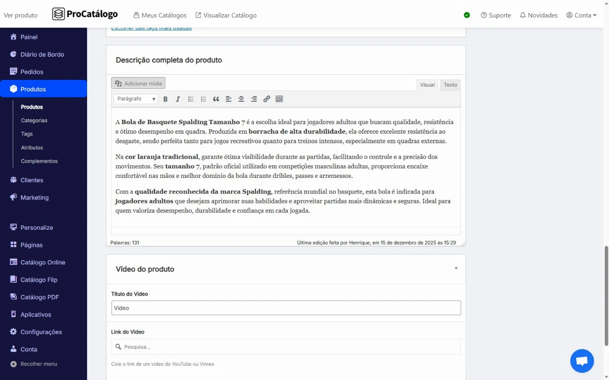The height and width of the screenshot is (380, 609).
Task: Center align the description text
Action: pos(241,99)
